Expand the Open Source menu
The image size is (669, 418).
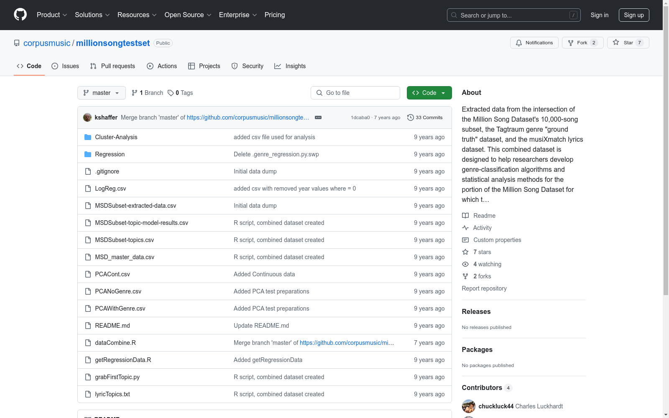(188, 15)
